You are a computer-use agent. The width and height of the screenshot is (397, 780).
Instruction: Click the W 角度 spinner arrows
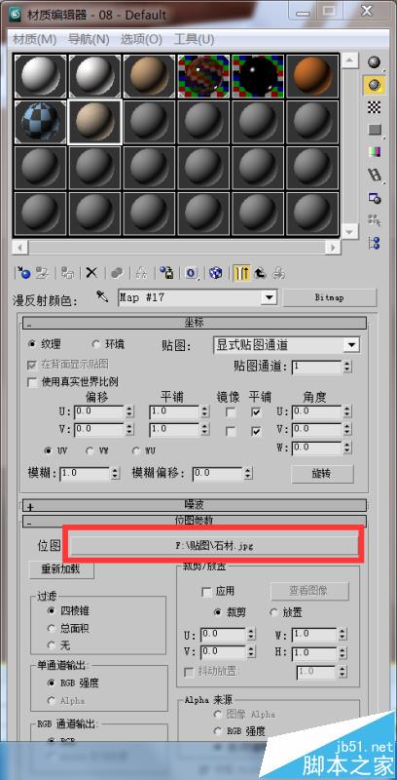(347, 448)
